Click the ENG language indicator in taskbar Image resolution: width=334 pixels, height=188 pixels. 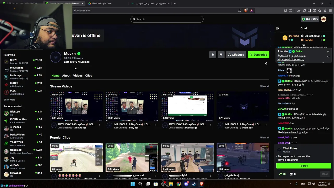point(303,184)
